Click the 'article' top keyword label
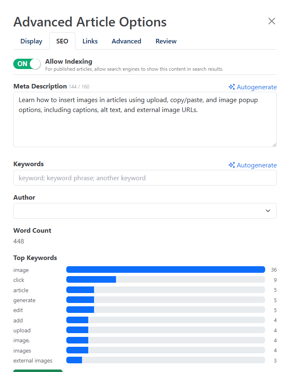This screenshot has width=290, height=372. 21,290
